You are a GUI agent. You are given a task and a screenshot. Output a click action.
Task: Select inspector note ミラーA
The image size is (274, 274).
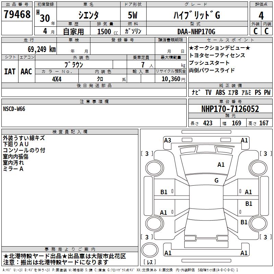click(13, 169)
